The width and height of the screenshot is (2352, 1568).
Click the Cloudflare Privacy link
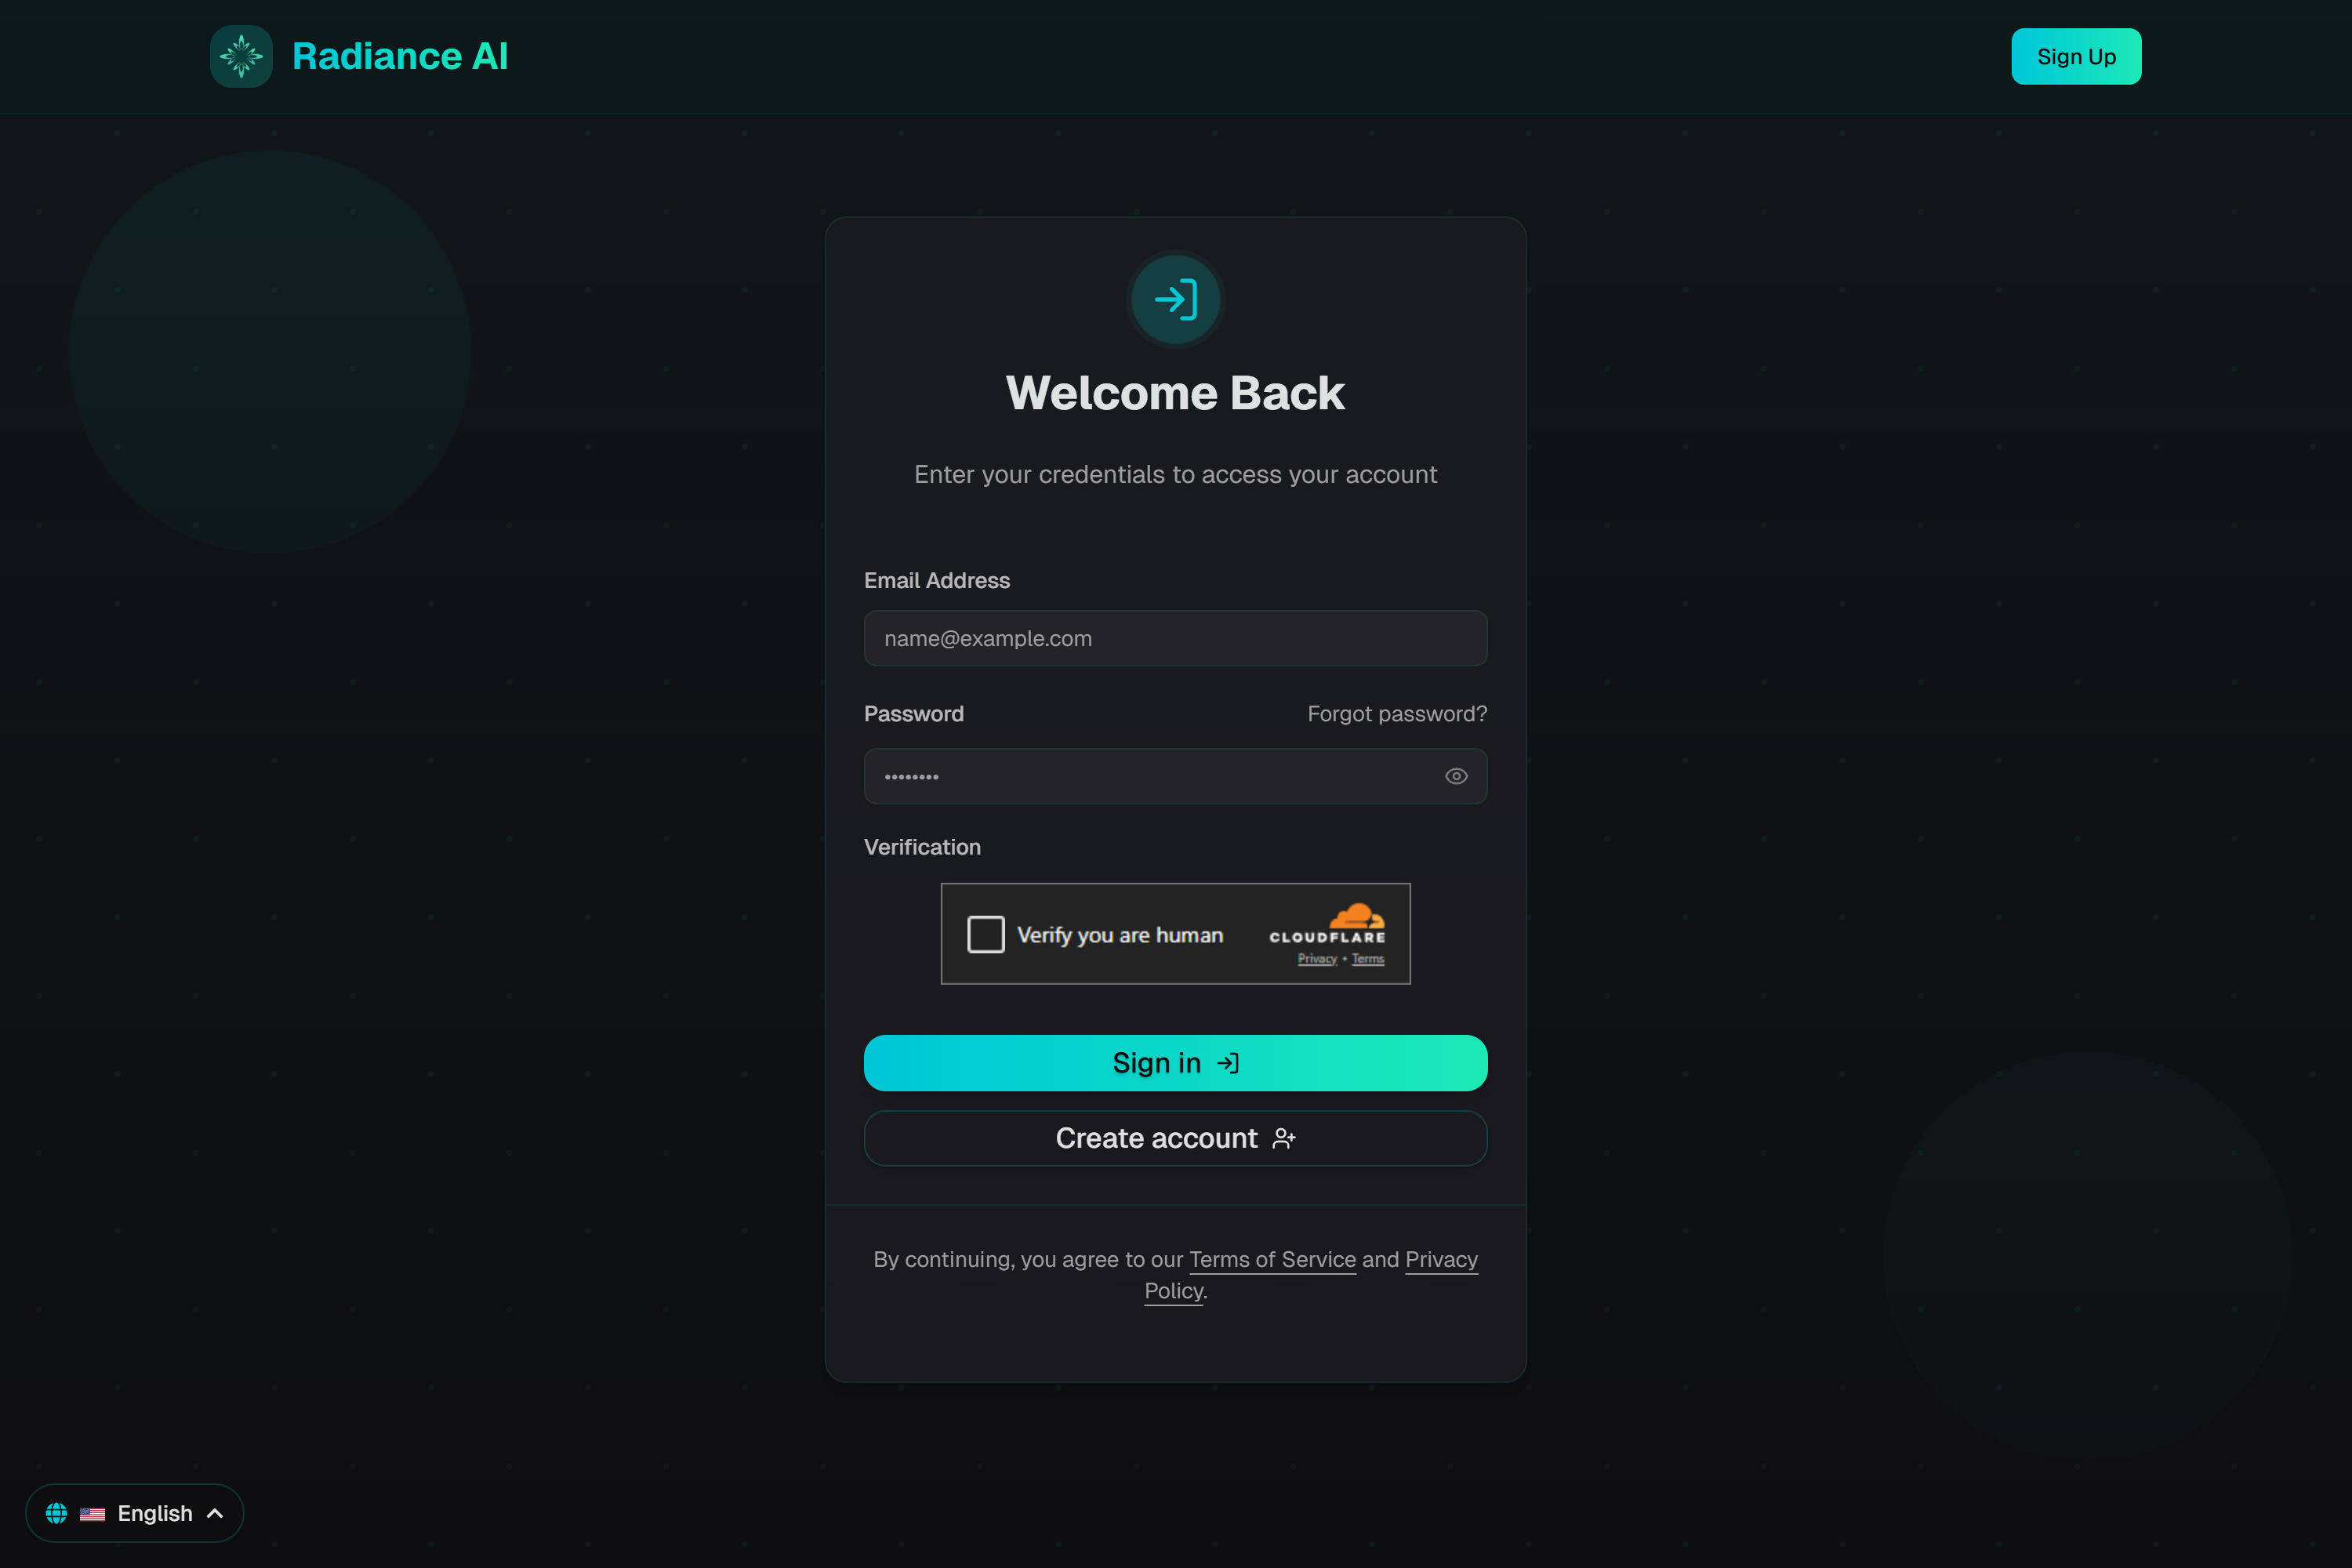(x=1316, y=959)
